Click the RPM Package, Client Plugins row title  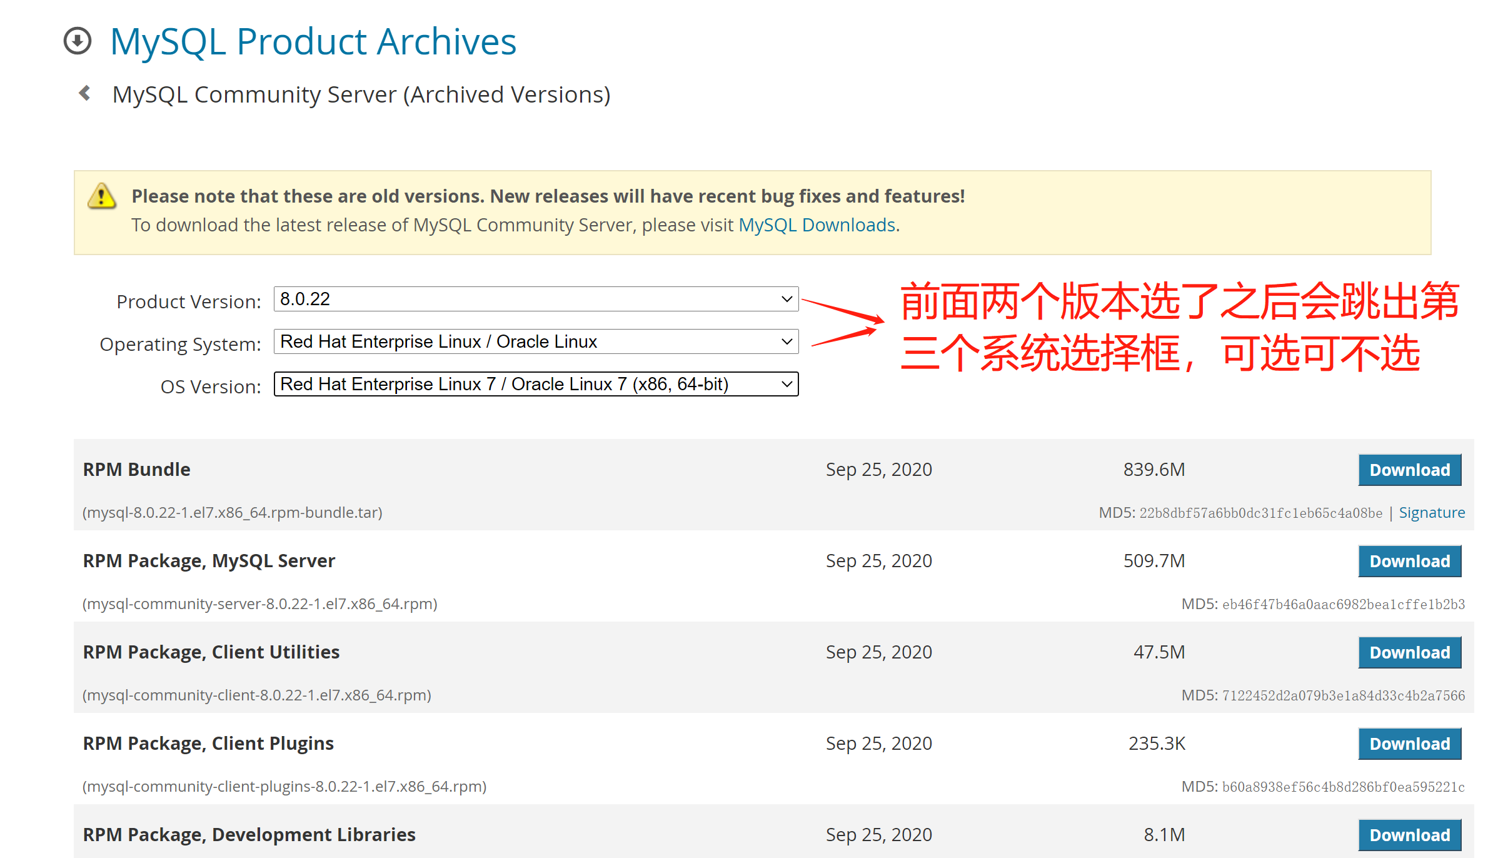208,744
